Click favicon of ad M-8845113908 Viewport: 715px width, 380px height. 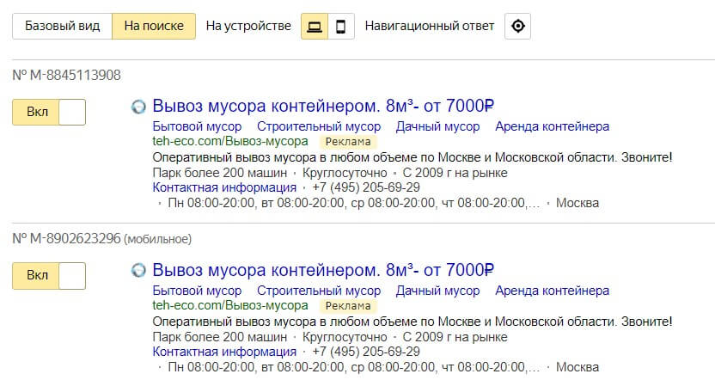pos(138,107)
